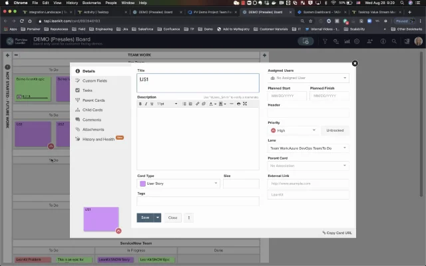This screenshot has width=426, height=266.
Task: Apply background highlight color icon
Action: click(221, 104)
